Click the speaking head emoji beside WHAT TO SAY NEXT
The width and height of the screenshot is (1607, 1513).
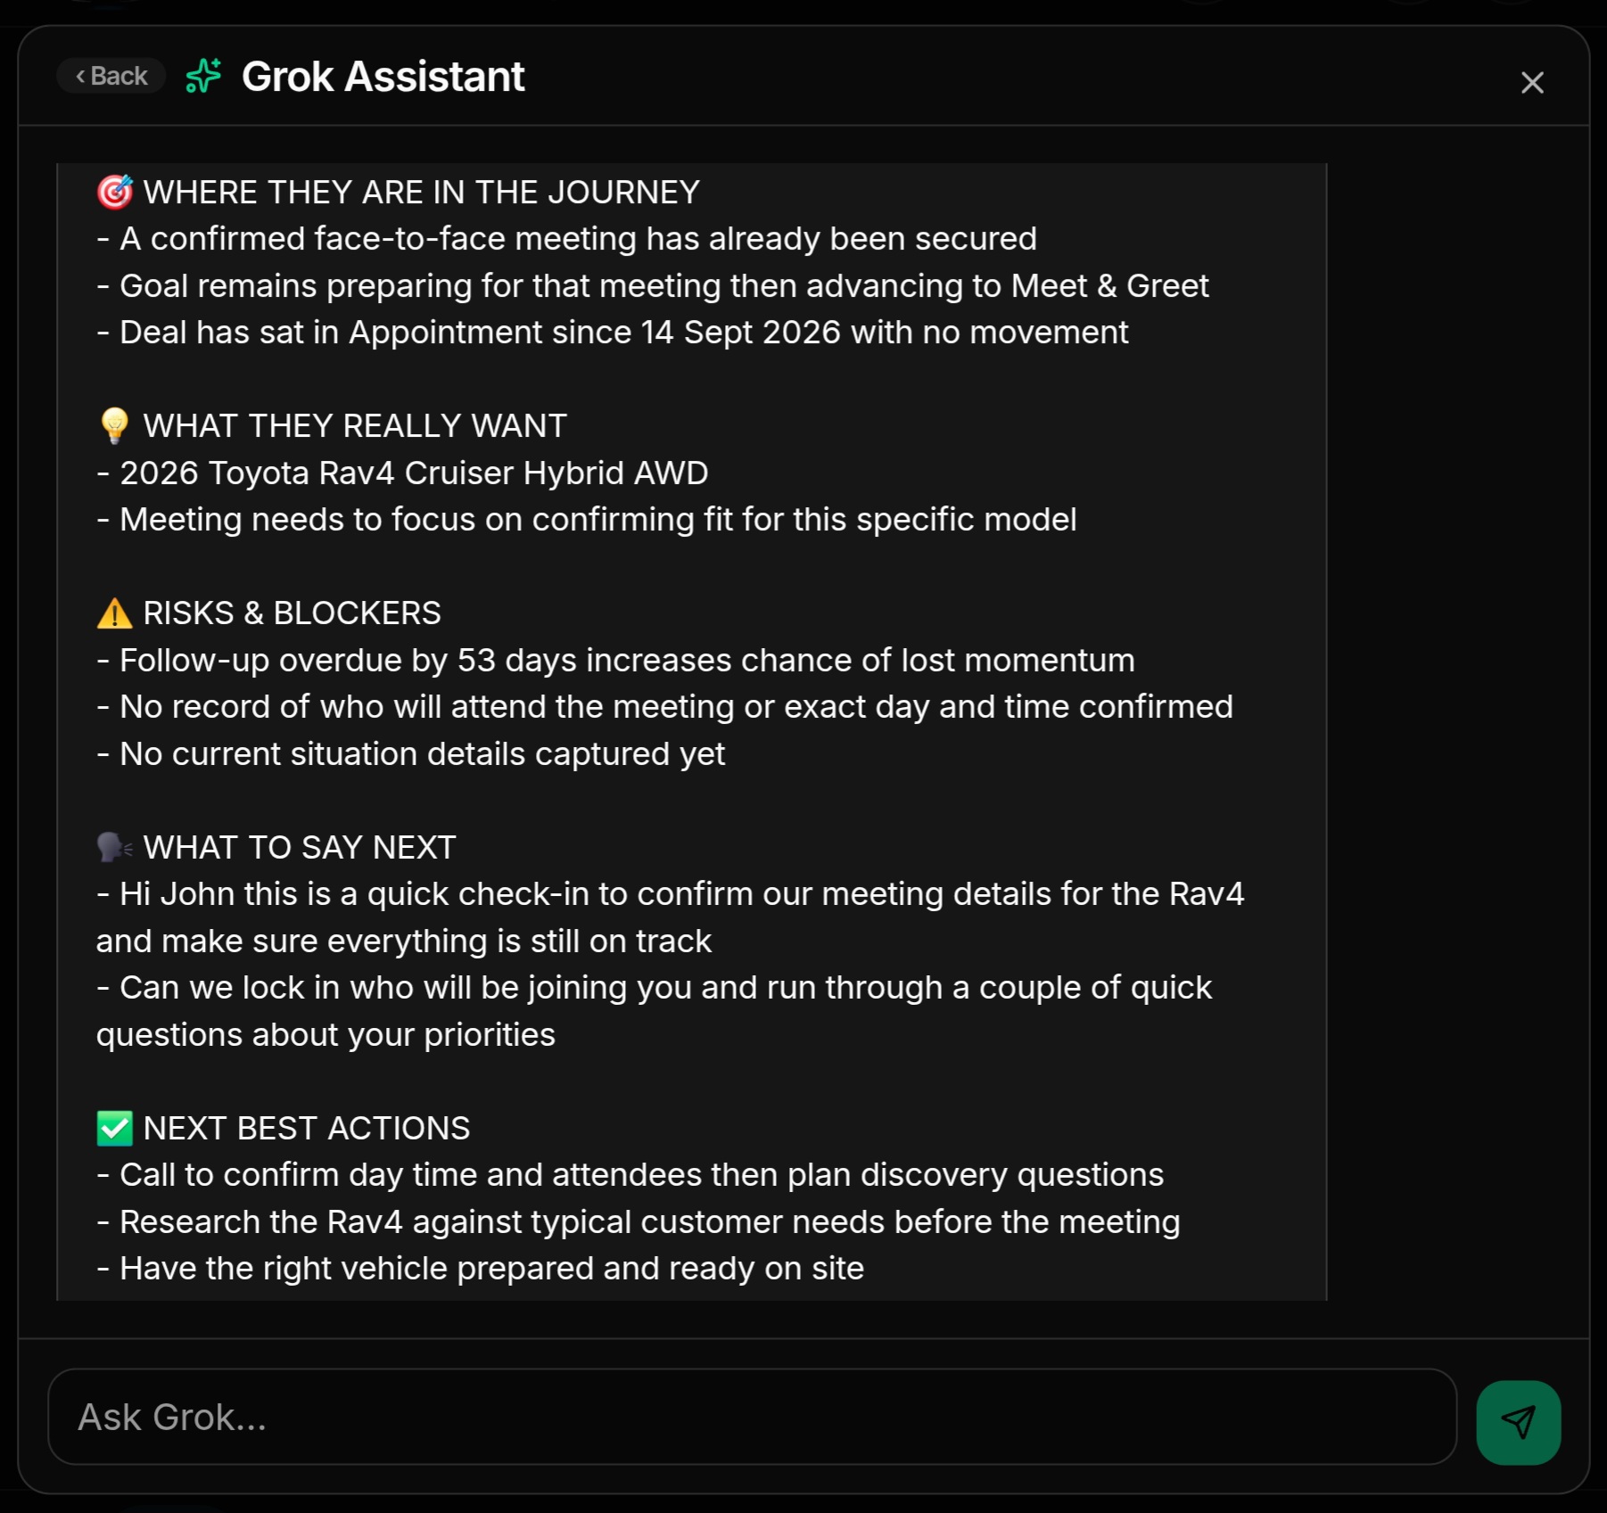pos(115,847)
